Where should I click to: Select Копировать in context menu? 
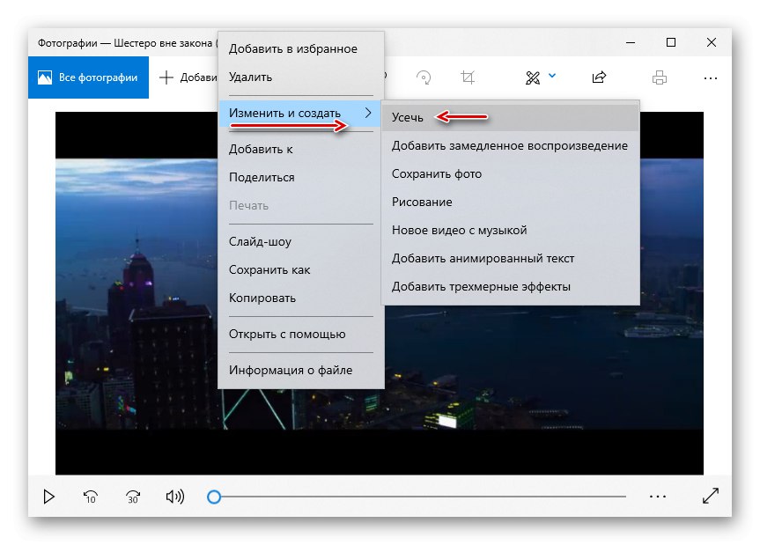pos(301,298)
